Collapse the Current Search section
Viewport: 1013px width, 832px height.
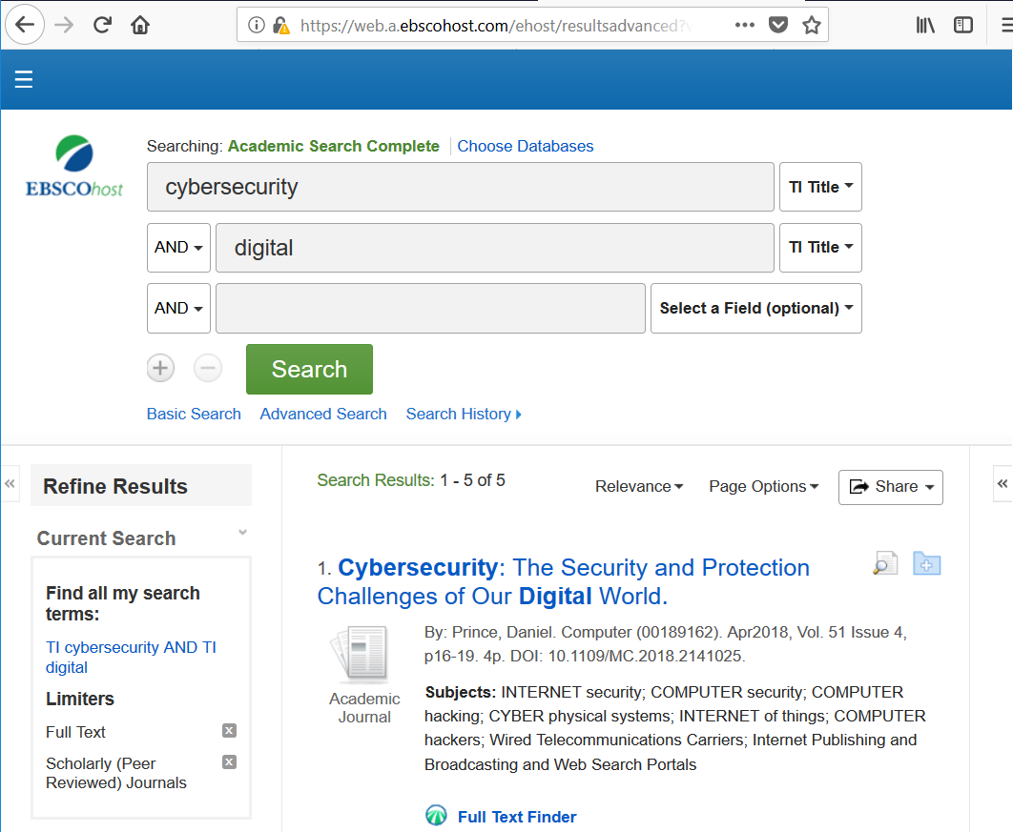pyautogui.click(x=241, y=532)
